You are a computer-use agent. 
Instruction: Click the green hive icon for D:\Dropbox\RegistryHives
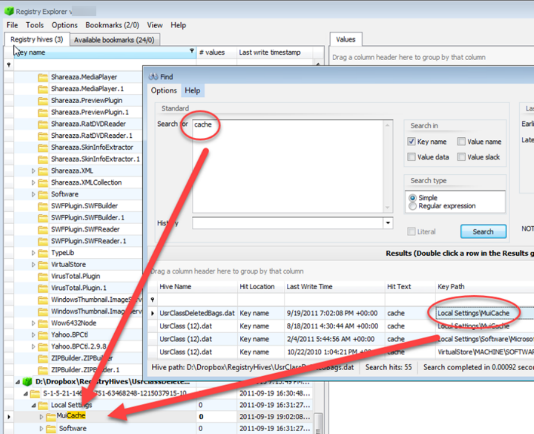(27, 382)
